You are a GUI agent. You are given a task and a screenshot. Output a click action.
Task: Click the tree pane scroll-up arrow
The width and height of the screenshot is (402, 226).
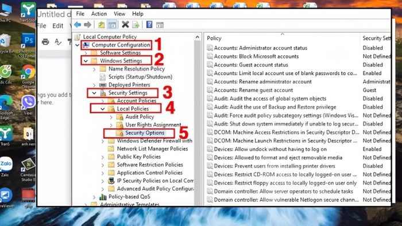tap(197, 37)
